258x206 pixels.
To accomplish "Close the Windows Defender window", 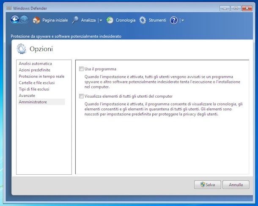I will [x=247, y=8].
